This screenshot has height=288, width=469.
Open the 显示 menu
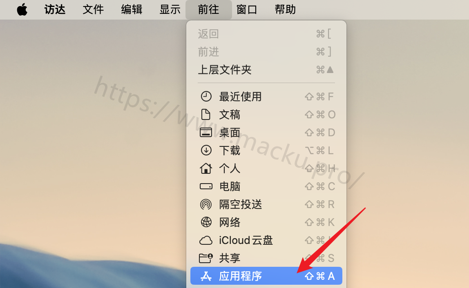170,9
